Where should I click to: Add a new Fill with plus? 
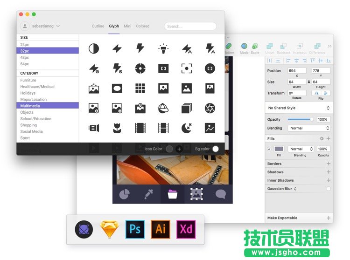pos(329,138)
